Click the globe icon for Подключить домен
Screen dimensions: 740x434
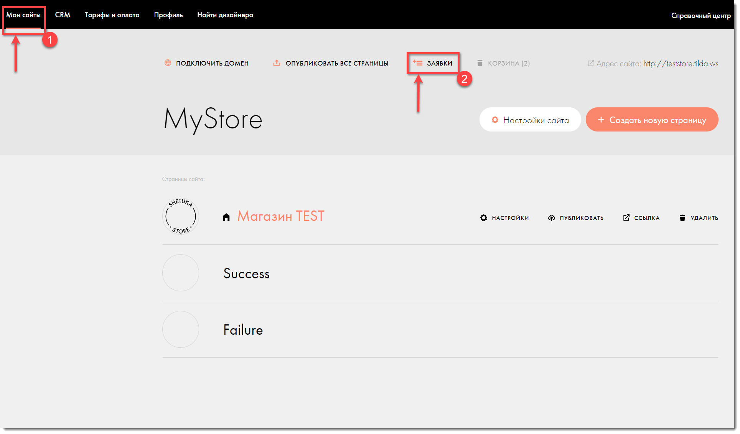click(x=168, y=63)
